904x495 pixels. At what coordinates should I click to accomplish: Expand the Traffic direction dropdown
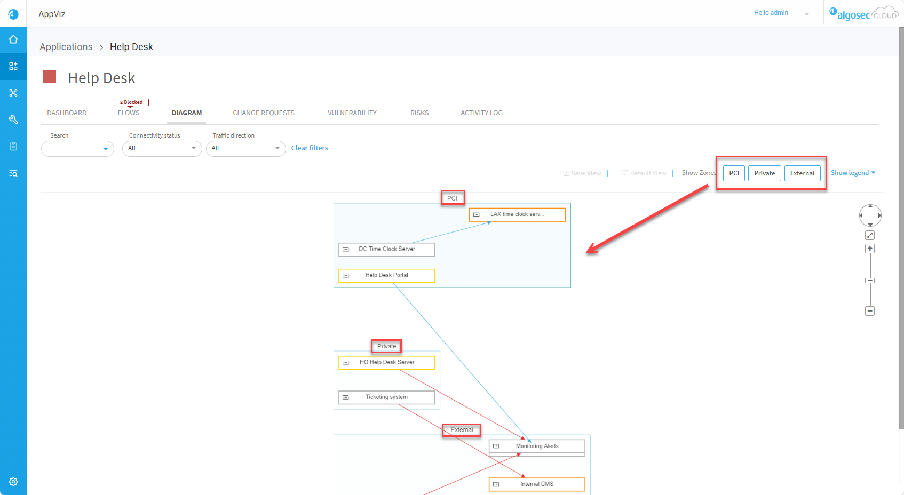point(245,148)
